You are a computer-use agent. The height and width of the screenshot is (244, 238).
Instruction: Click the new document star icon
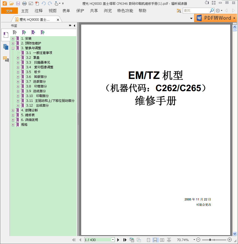(x=37, y=3)
